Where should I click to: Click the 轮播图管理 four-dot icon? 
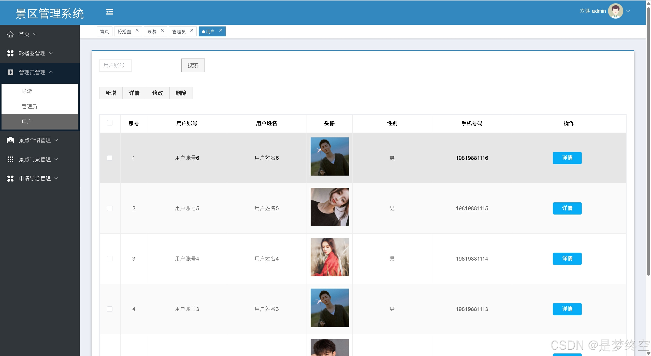10,53
